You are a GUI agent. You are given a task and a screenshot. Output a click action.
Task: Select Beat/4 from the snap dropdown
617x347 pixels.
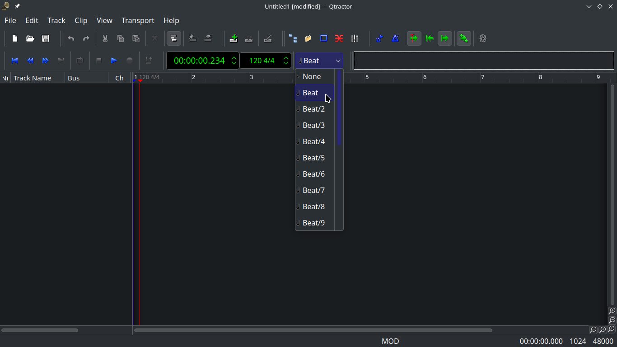[314, 141]
